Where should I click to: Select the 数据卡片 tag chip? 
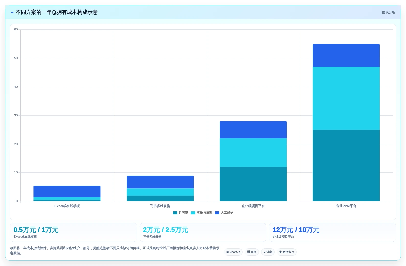tap(287, 252)
